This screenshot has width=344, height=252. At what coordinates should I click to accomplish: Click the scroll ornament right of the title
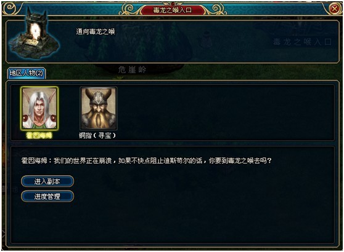point(216,9)
